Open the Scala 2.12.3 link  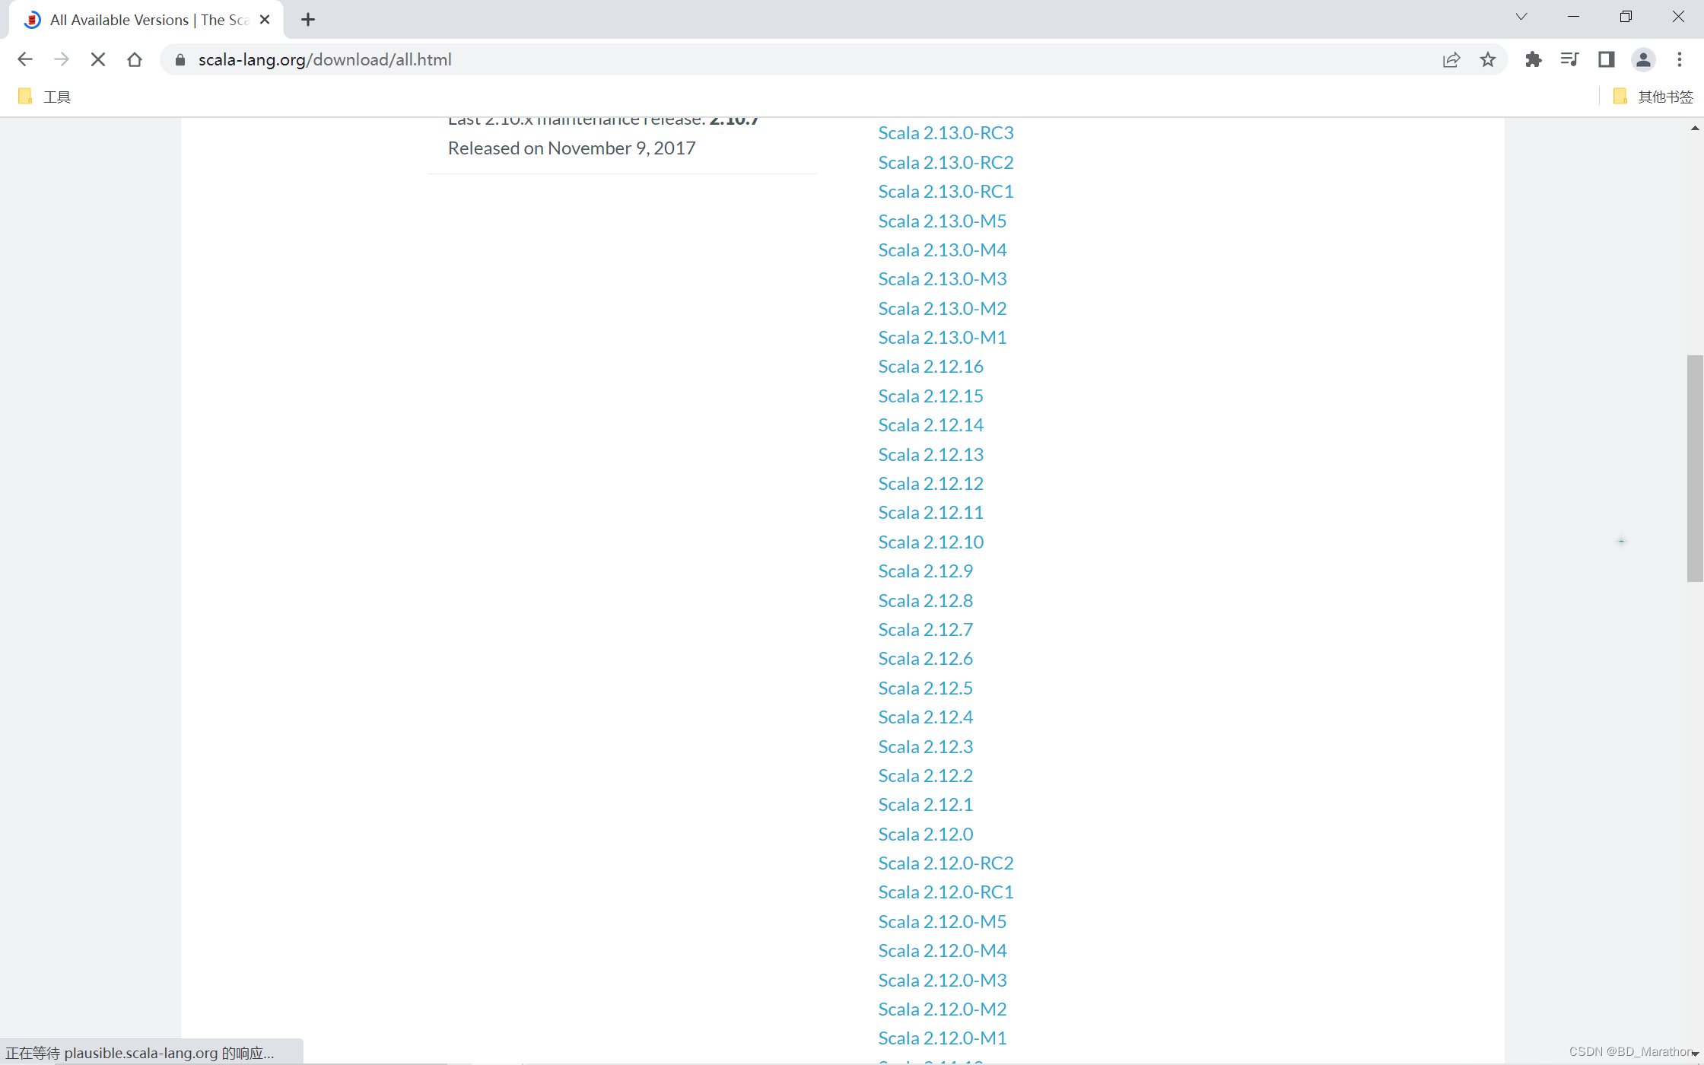coord(925,746)
